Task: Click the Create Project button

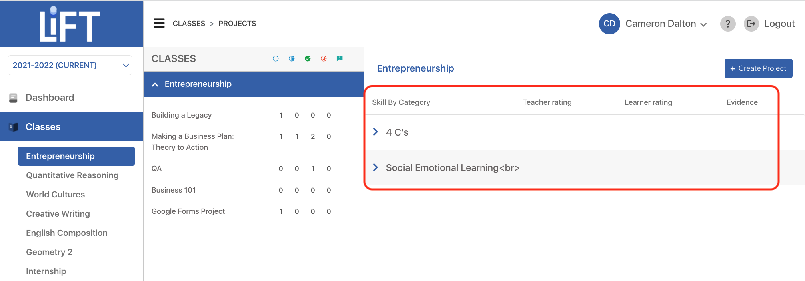Action: 758,68
